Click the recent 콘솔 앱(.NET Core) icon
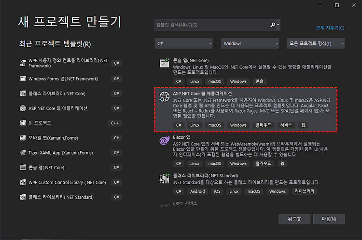 pyautogui.click(x=23, y=167)
